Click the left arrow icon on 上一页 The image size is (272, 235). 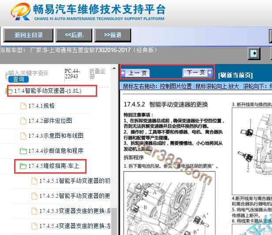click(x=123, y=73)
